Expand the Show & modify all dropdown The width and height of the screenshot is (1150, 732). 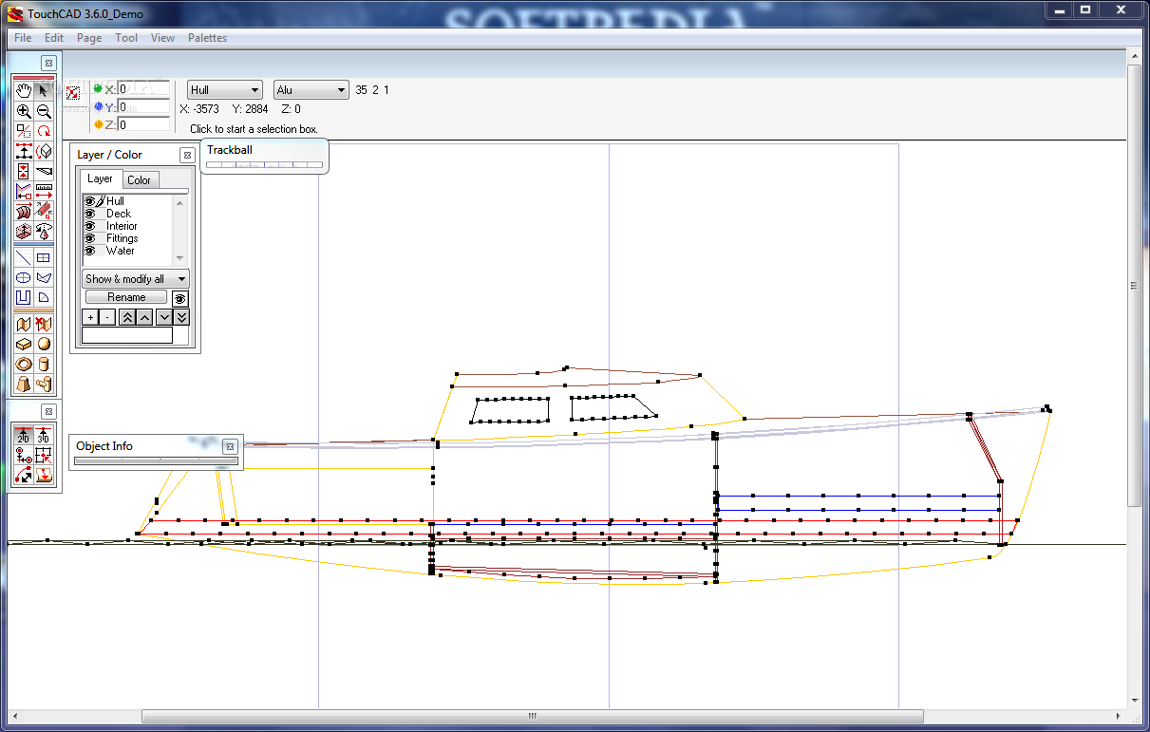click(x=136, y=279)
